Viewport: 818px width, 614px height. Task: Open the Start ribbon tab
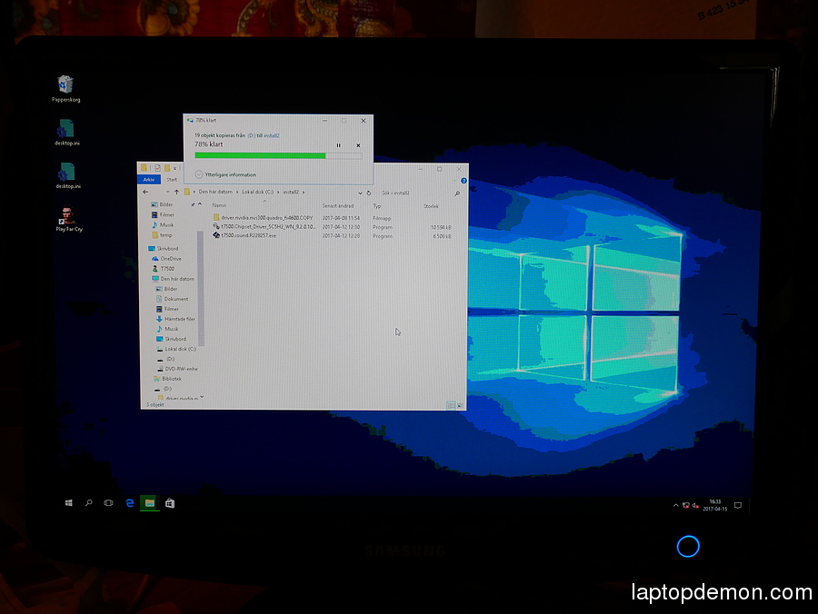click(x=172, y=180)
